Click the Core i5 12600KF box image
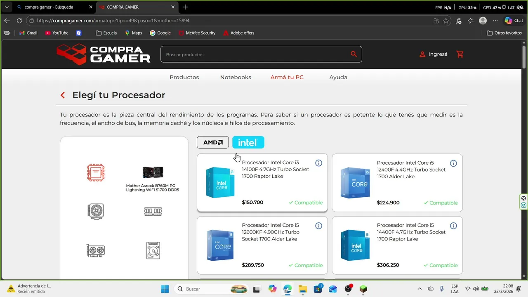This screenshot has width=528, height=297. coord(220,245)
